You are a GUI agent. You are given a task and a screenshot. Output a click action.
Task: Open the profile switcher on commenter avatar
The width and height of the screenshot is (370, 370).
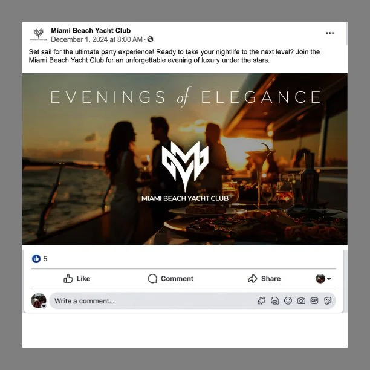(x=39, y=300)
